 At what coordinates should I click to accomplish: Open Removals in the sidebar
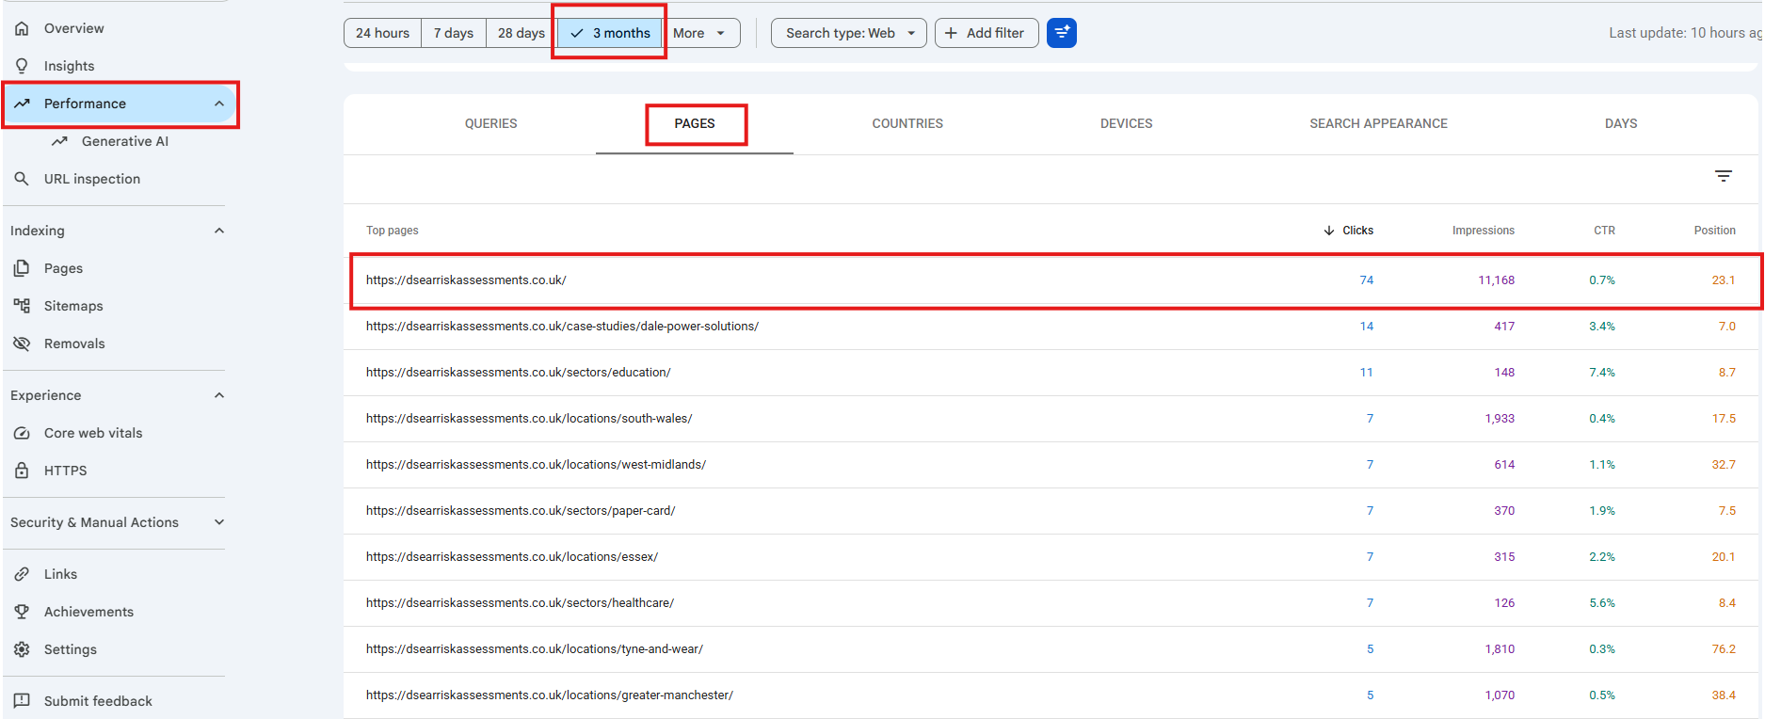point(74,344)
